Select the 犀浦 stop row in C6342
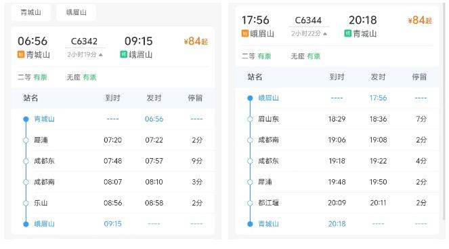This screenshot has width=449, height=249. 113,140
